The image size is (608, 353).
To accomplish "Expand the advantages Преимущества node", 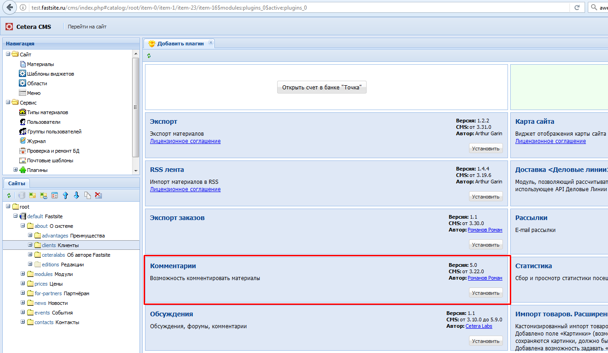I will [x=30, y=235].
